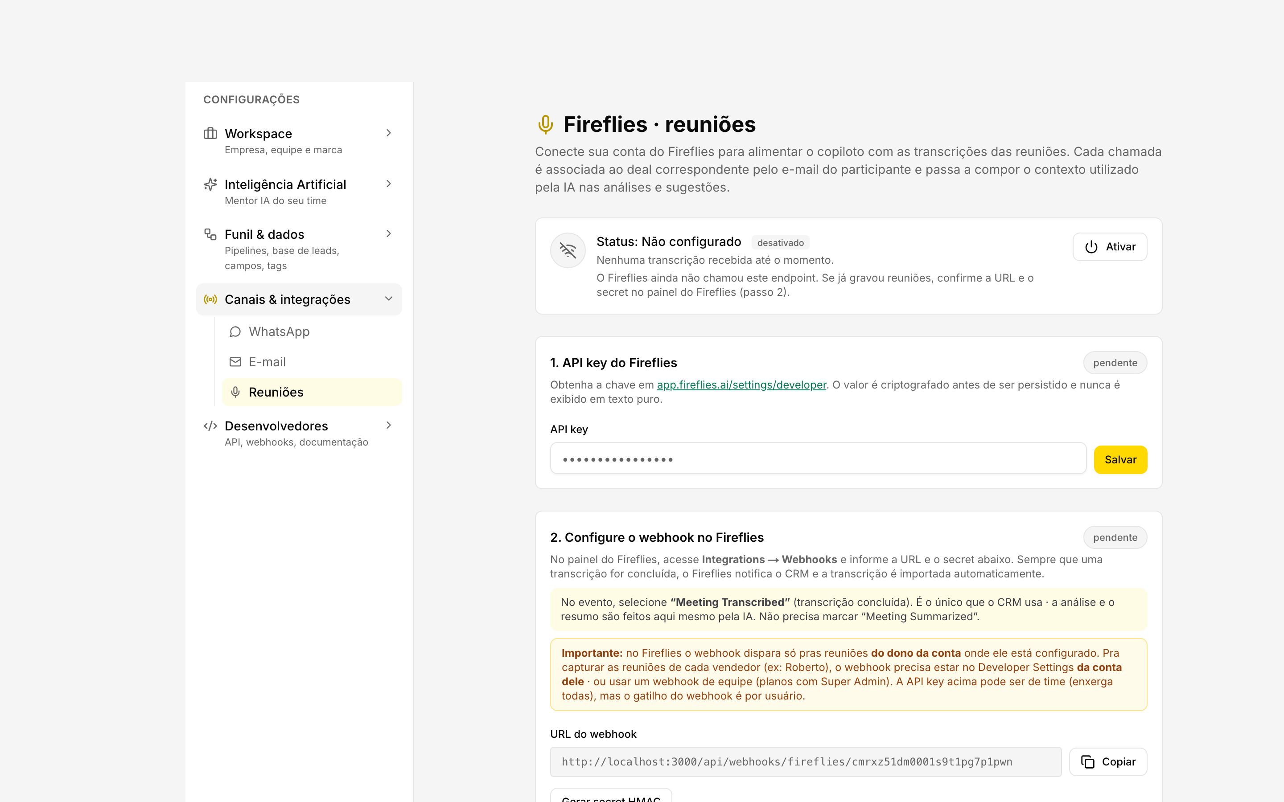
Task: Save the API key with Salvar
Action: coord(1120,459)
